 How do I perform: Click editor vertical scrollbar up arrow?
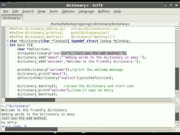point(177,28)
